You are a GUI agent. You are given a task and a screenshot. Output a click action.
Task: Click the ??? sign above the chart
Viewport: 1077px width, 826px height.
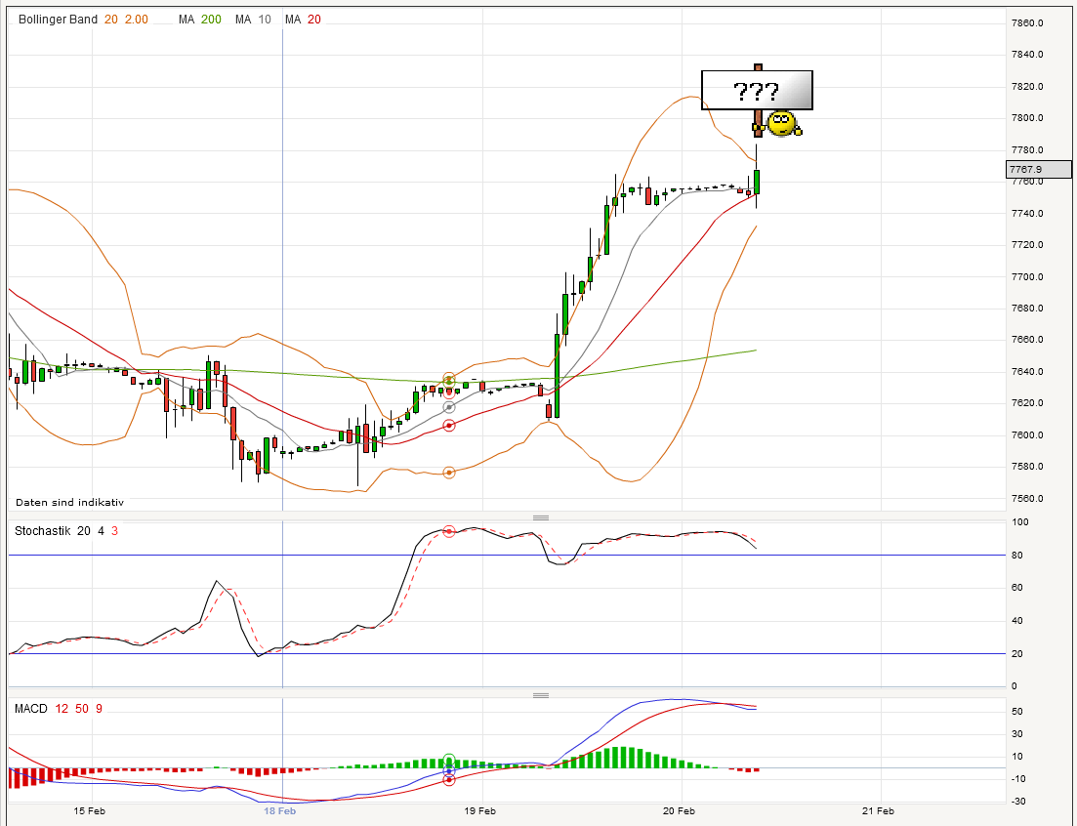757,90
